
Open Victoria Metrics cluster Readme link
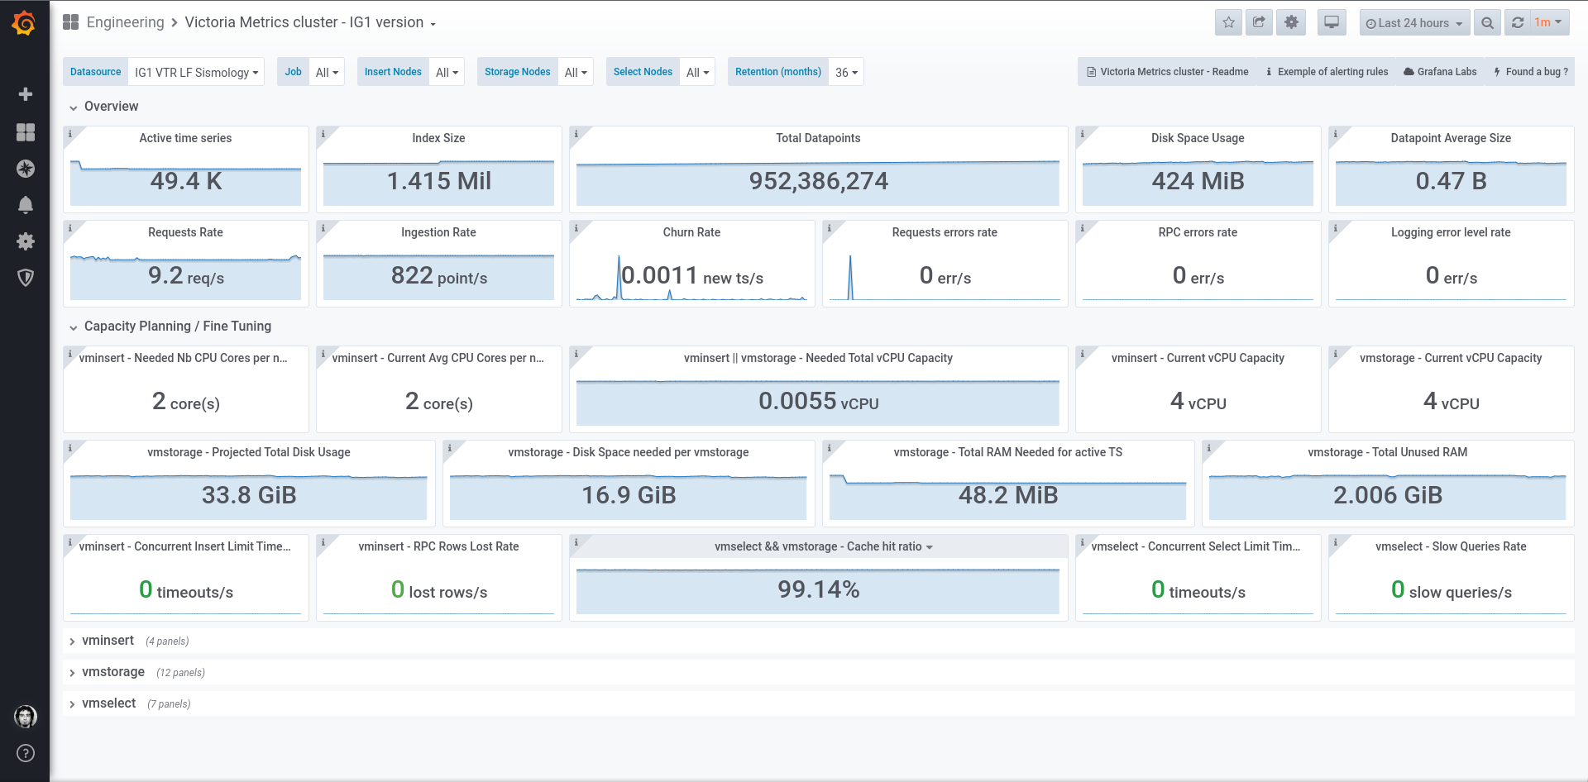coord(1167,72)
